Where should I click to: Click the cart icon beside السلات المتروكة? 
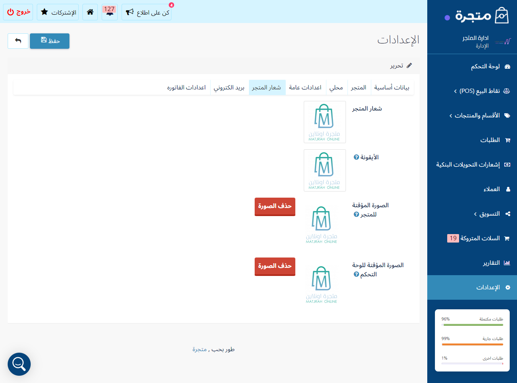coord(507,238)
